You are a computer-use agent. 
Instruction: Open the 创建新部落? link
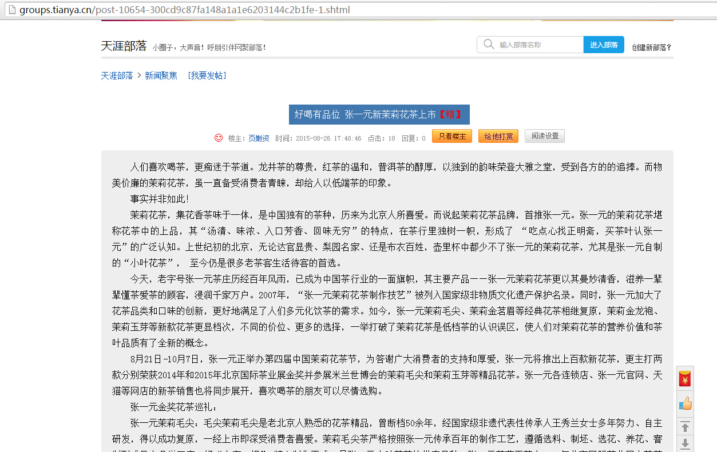tap(651, 47)
